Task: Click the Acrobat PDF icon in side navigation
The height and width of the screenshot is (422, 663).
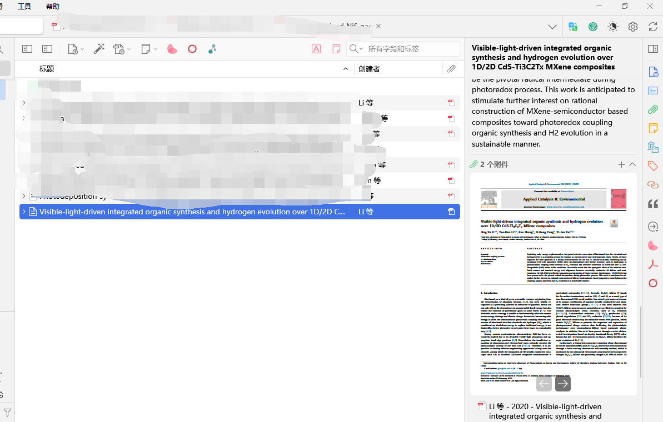Action: pos(653,264)
